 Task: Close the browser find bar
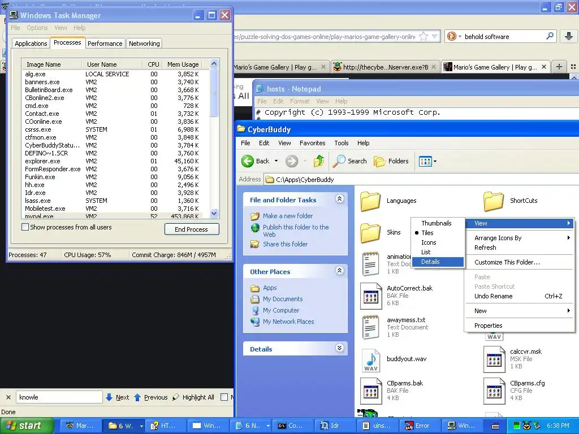point(8,397)
